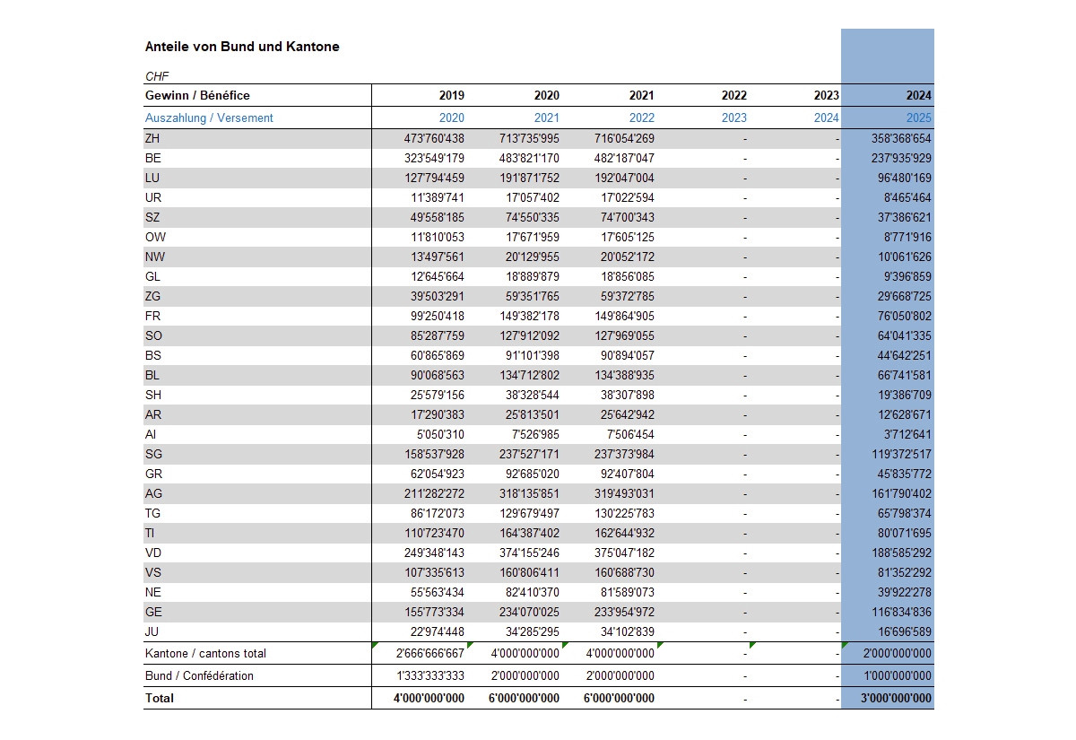This screenshot has height=740, width=1076.
Task: Select SZ 2024 value 37'386'621
Action: (905, 218)
